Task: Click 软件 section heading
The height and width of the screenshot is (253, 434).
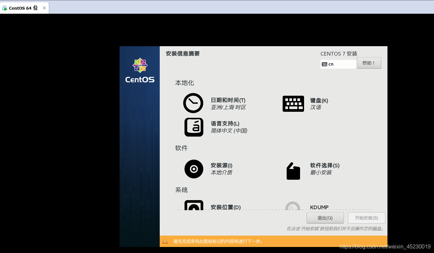Action: [x=181, y=148]
